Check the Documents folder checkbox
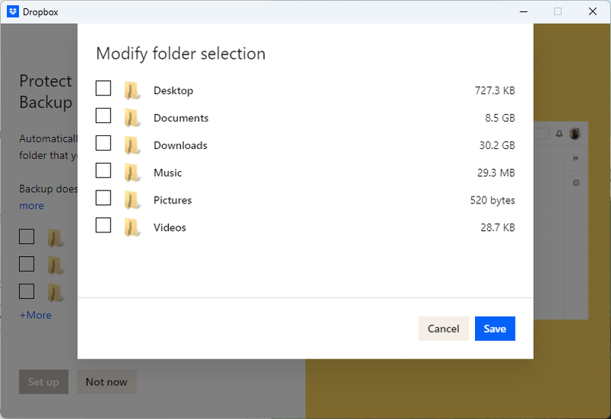 103,116
